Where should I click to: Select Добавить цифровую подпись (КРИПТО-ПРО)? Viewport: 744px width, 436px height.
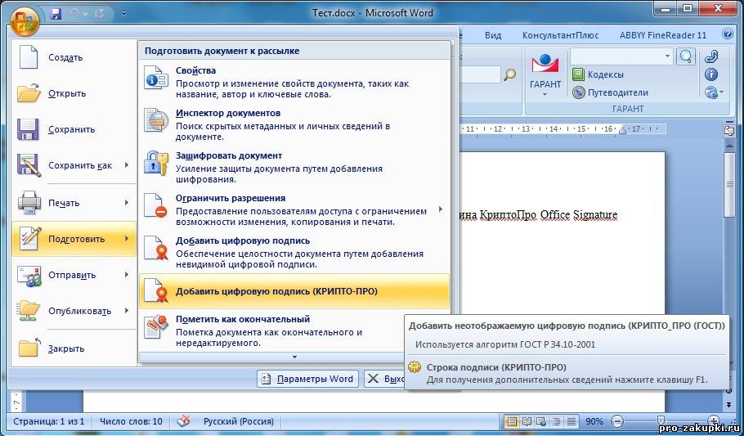click(294, 291)
